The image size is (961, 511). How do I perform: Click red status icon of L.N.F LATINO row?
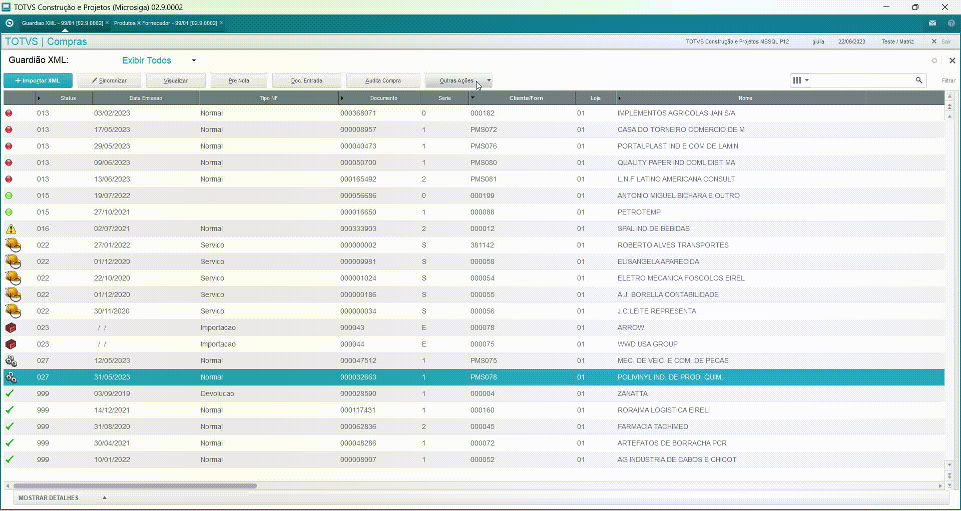pos(9,179)
